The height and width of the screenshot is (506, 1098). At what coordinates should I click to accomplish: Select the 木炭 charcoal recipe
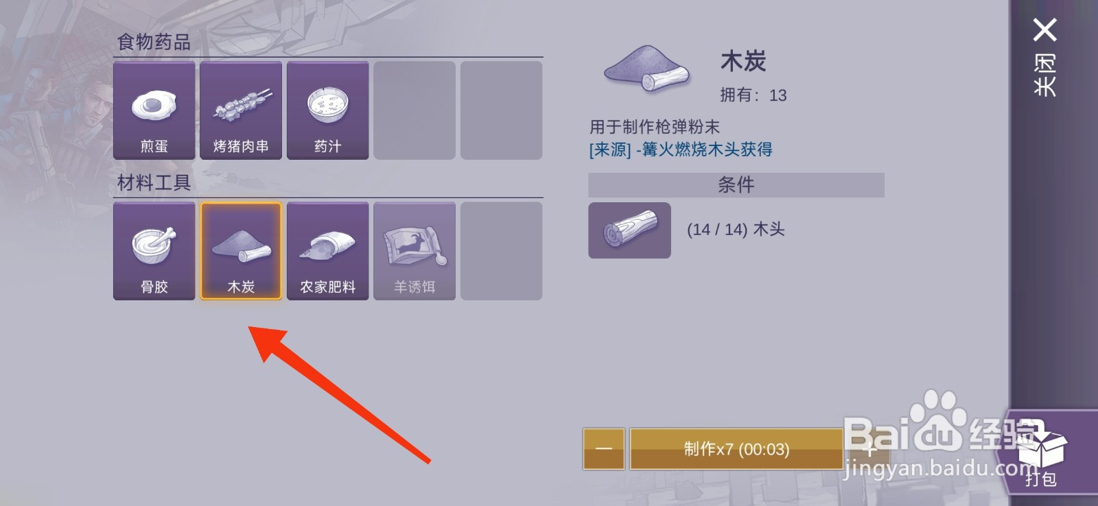[241, 251]
